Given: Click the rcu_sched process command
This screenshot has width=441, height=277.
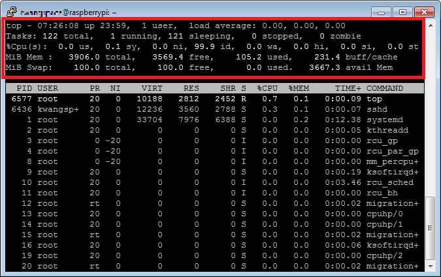Looking at the screenshot, I should click(390, 182).
